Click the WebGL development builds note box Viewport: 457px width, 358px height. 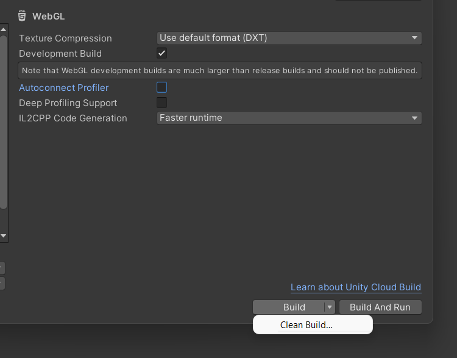coord(219,70)
